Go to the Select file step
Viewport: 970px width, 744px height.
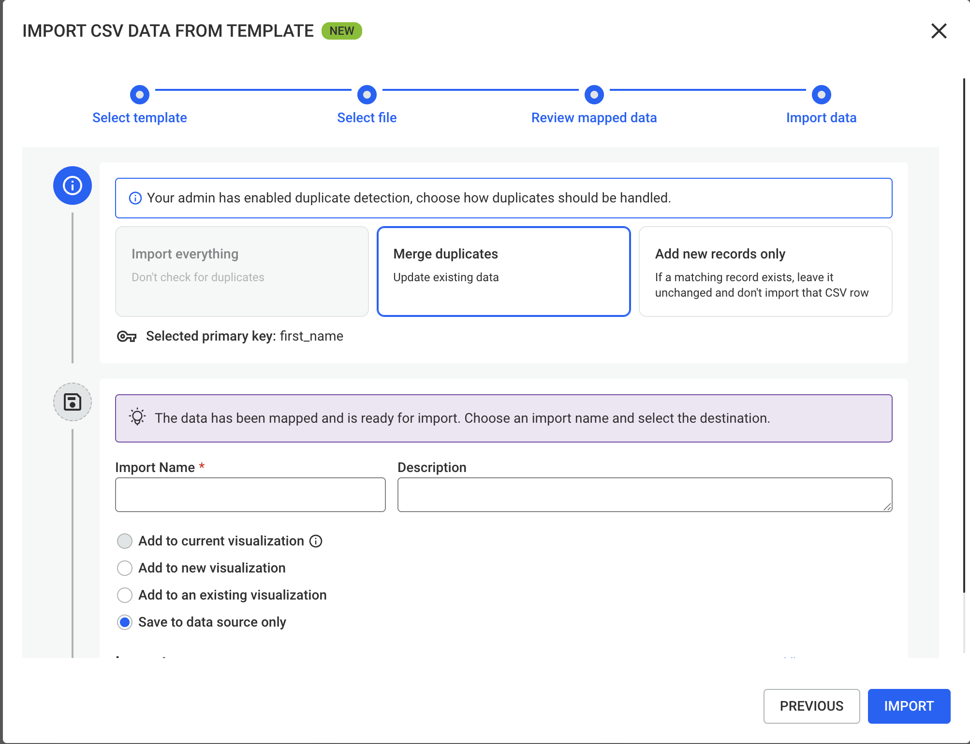pyautogui.click(x=367, y=117)
